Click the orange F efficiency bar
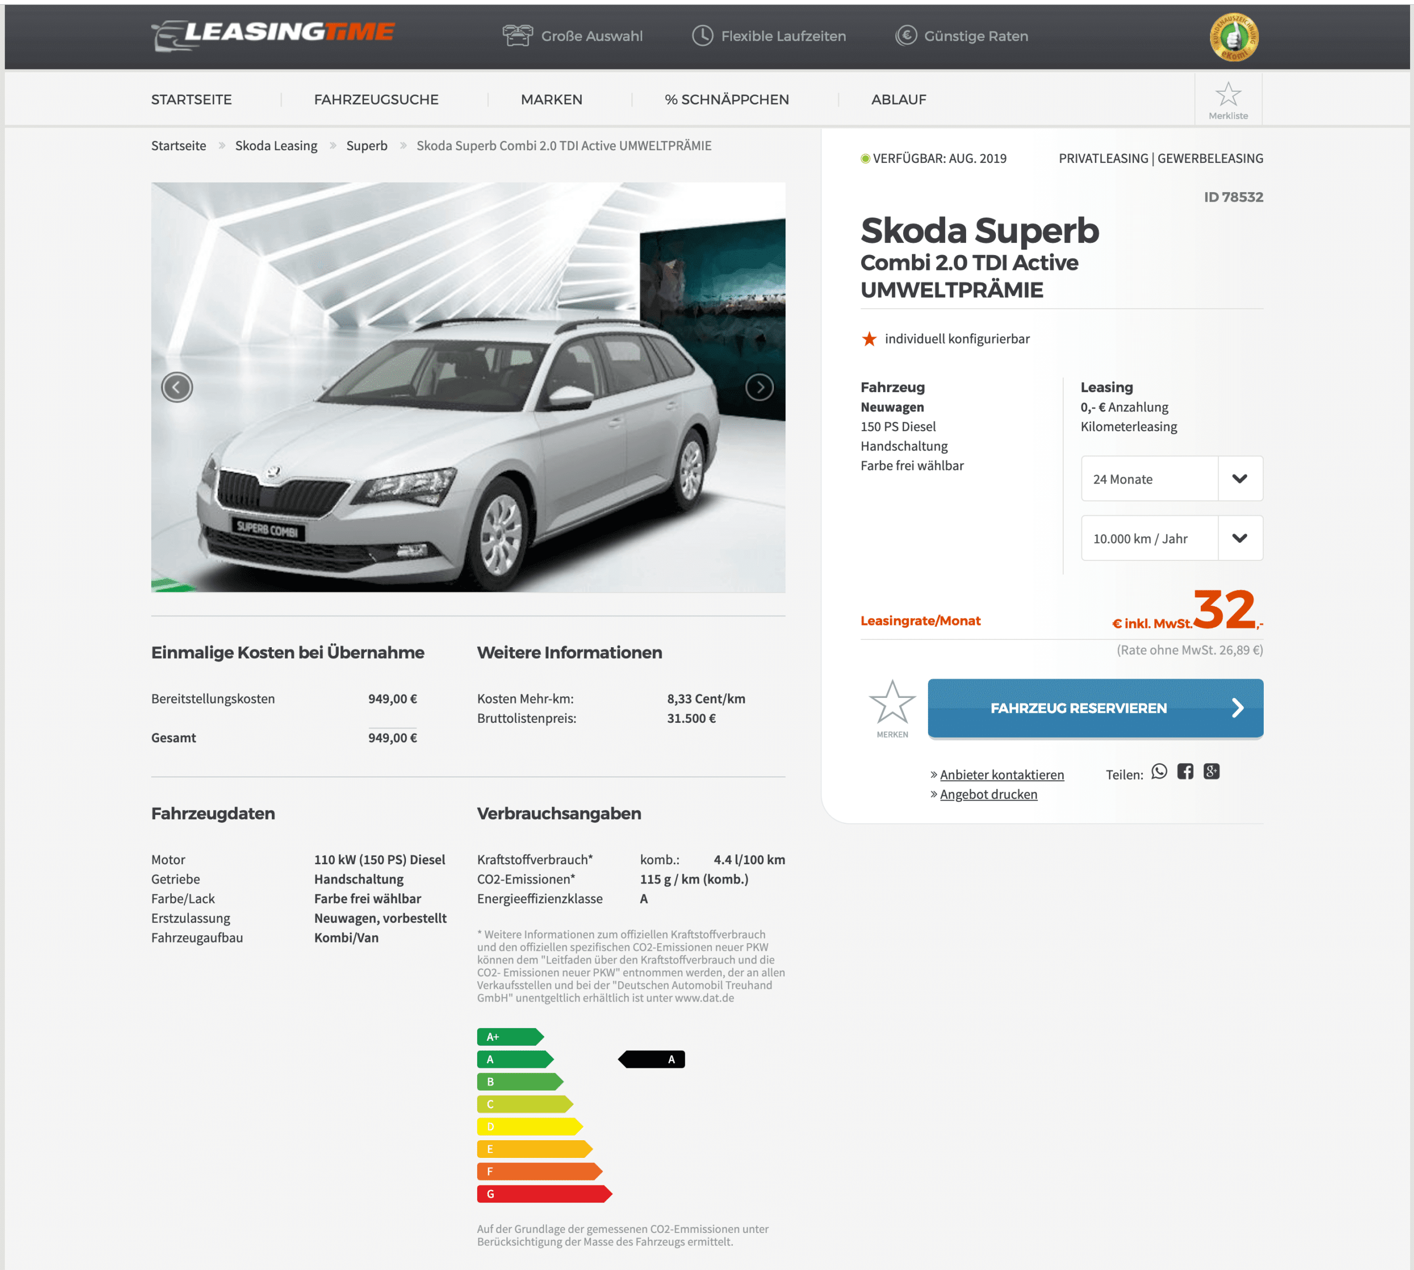 [540, 1172]
